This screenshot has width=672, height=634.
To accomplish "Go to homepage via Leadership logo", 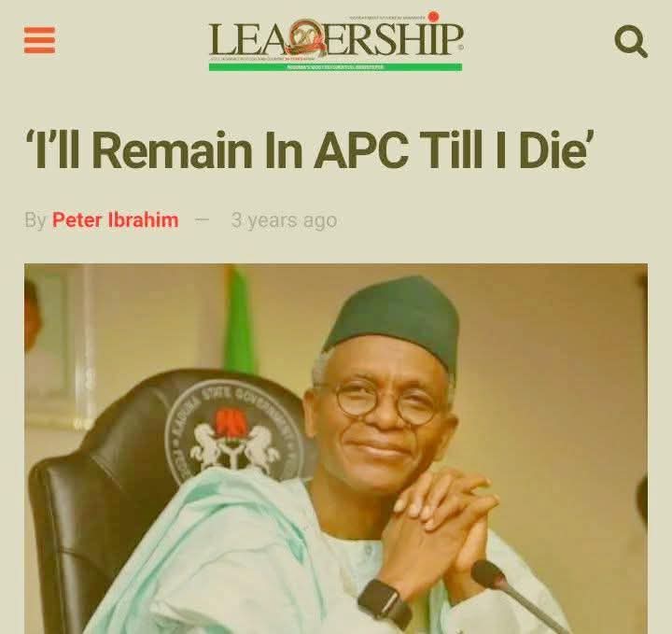I will coord(336,42).
